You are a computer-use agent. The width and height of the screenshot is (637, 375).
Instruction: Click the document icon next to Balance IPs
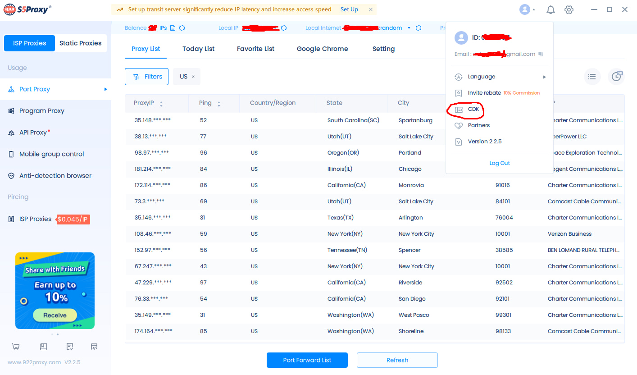pos(173,28)
